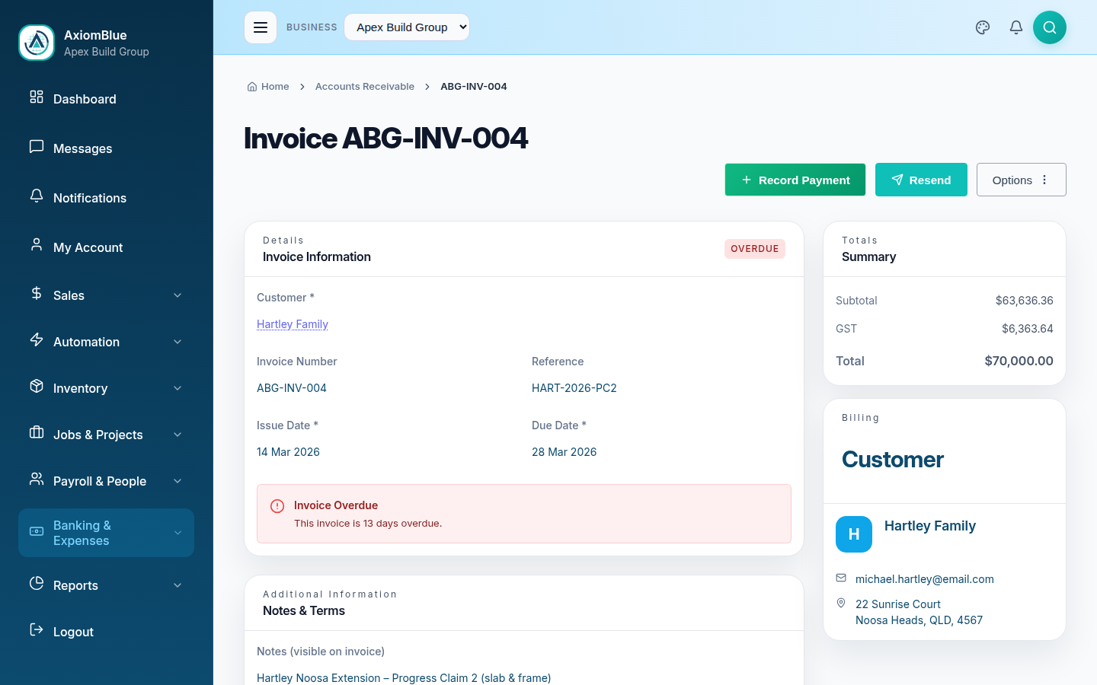Open the Apex Build Group business selector

407,27
